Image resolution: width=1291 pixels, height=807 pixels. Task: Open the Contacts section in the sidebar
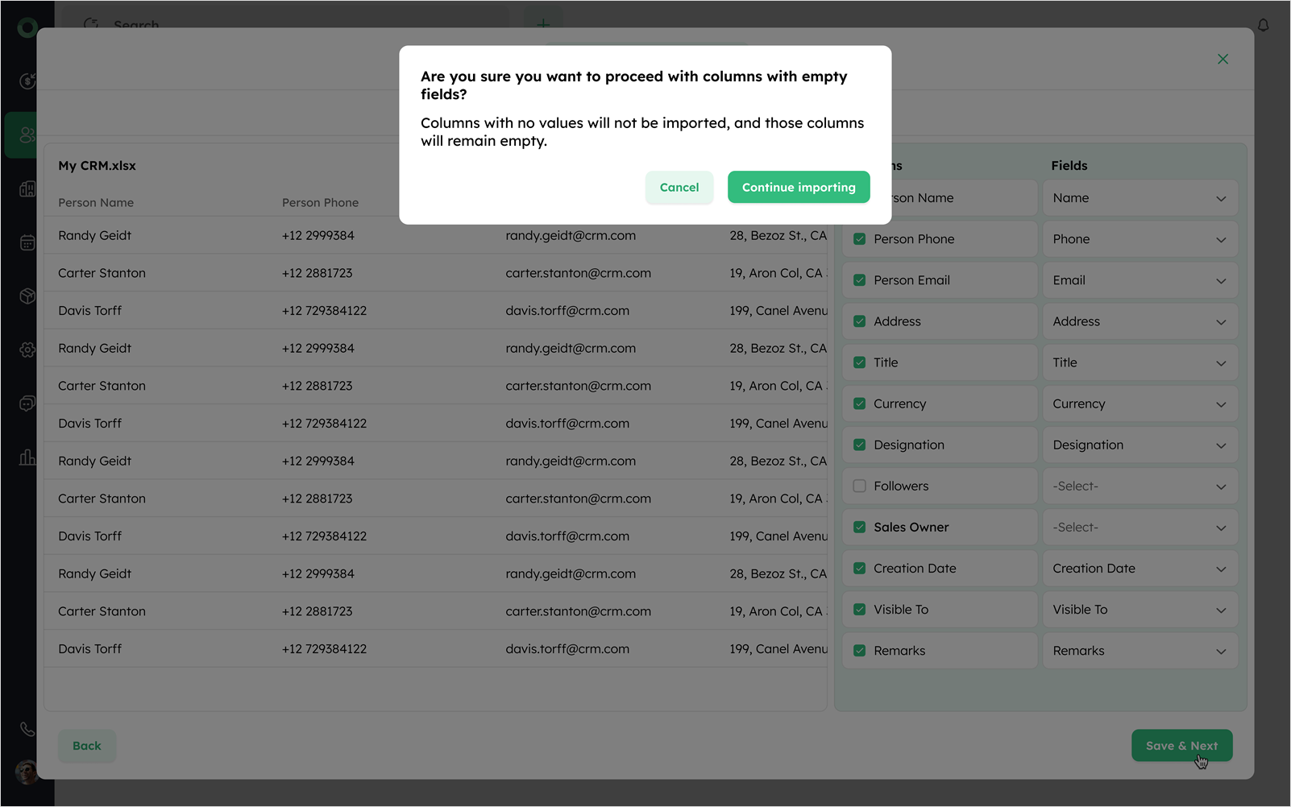coord(27,134)
